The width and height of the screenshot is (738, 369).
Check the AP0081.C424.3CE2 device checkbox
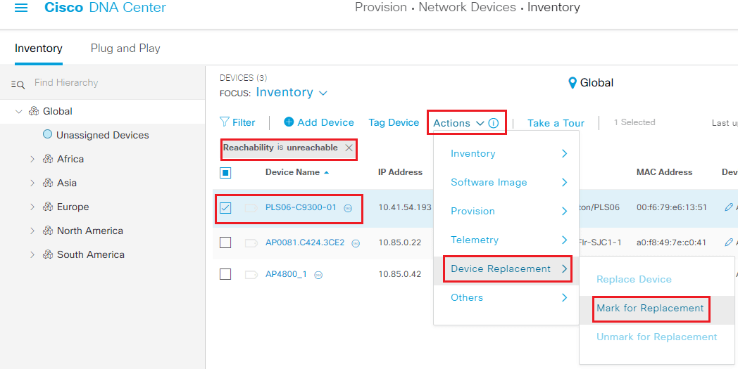coord(225,242)
